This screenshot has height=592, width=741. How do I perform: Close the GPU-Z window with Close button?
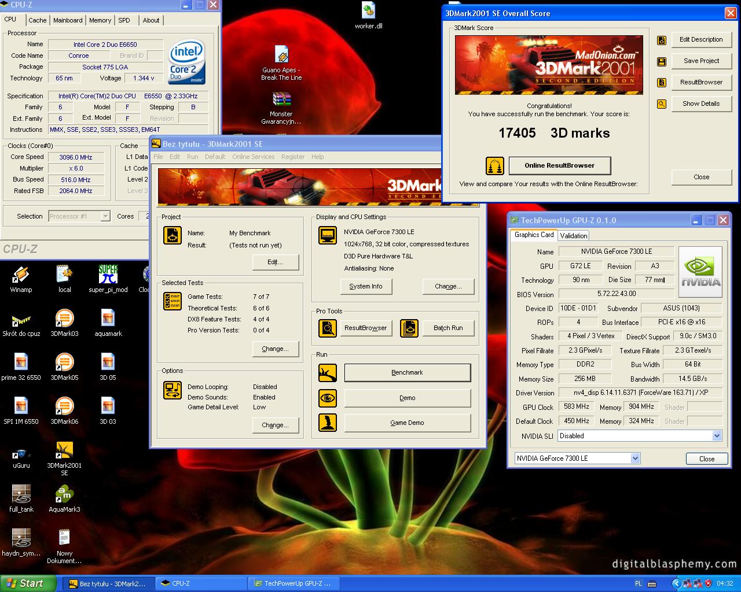pyautogui.click(x=707, y=458)
